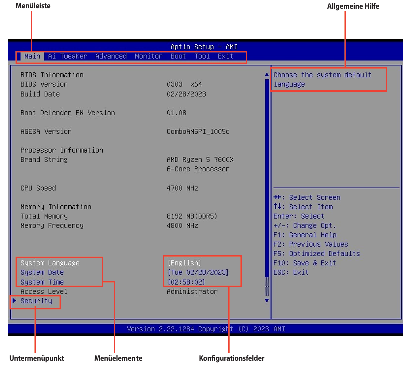Image resolution: width=409 pixels, height=366 pixels.
Task: Click the Boot Defender FW Version label
Action: (x=68, y=113)
